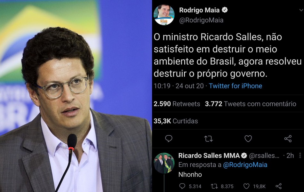Image resolution: width=304 pixels, height=192 pixels.
Task: Open replies on the Nhonho tweet
Action: pyautogui.click(x=190, y=186)
